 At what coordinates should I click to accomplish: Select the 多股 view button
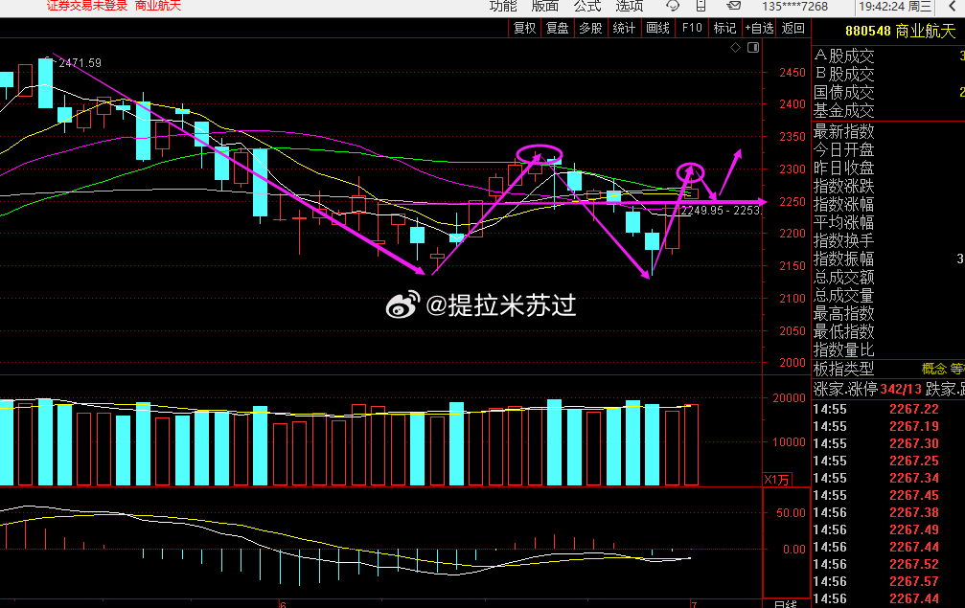click(x=591, y=29)
